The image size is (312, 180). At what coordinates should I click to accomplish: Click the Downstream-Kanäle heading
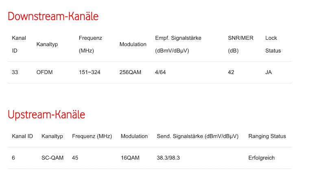point(53,17)
